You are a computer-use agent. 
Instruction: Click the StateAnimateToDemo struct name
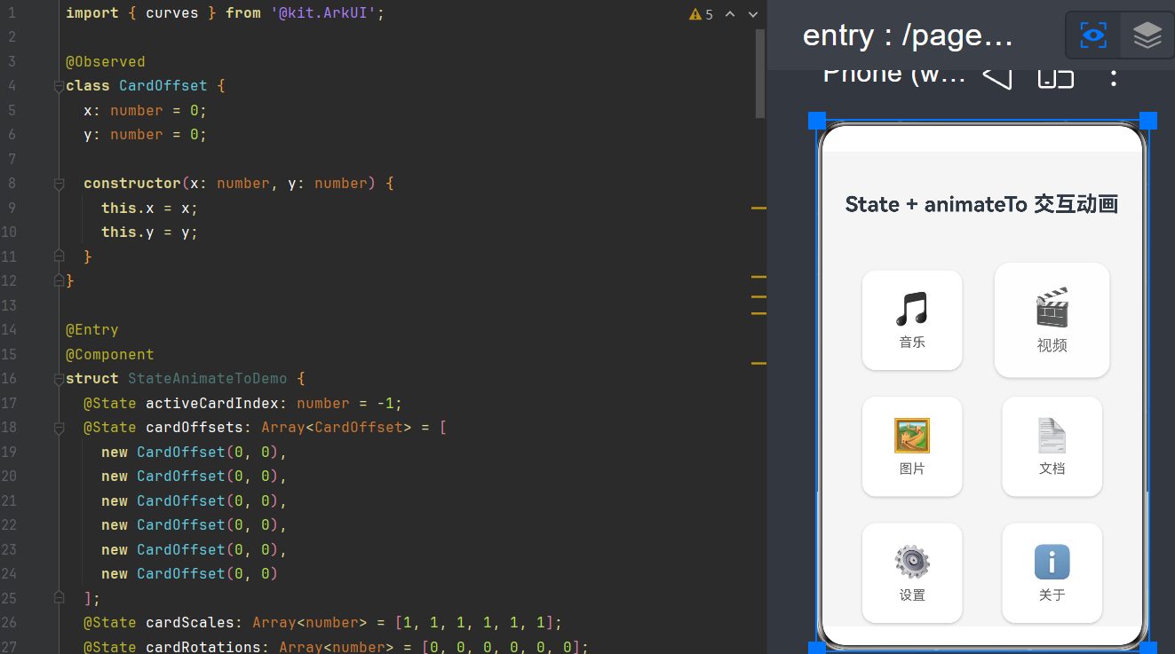tap(208, 379)
